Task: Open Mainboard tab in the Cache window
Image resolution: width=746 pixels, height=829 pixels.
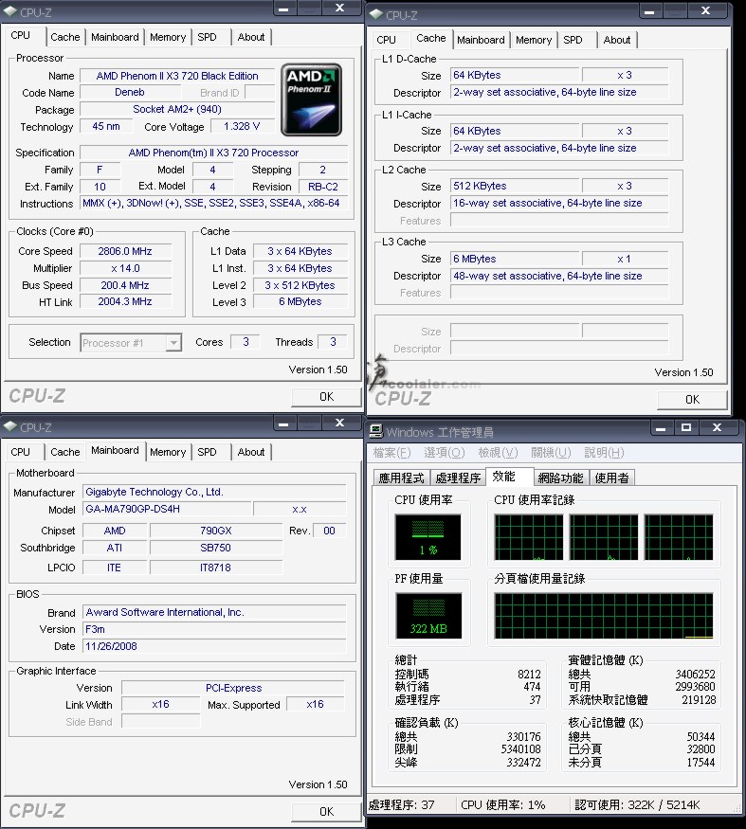Action: pyautogui.click(x=481, y=40)
